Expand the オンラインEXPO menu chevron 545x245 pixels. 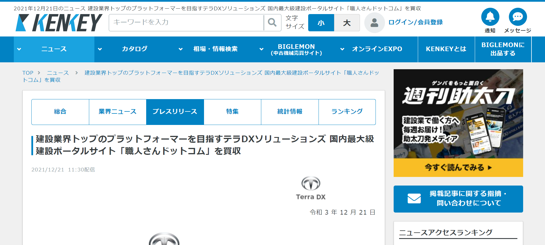[x=342, y=49]
